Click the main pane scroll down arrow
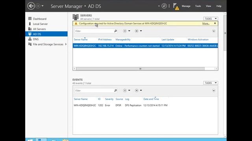Image resolution: width=252 pixels, height=141 pixels. coord(225,136)
